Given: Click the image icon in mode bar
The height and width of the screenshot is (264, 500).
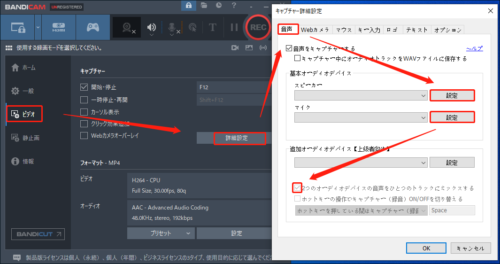Looking at the screenshot, I should click(249, 48).
